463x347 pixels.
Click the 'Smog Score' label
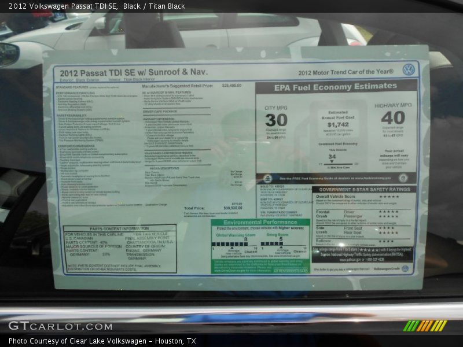coord(277,235)
